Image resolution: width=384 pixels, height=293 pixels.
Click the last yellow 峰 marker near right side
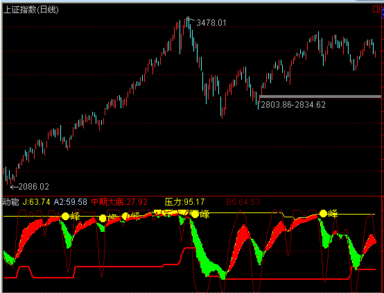pos(329,213)
